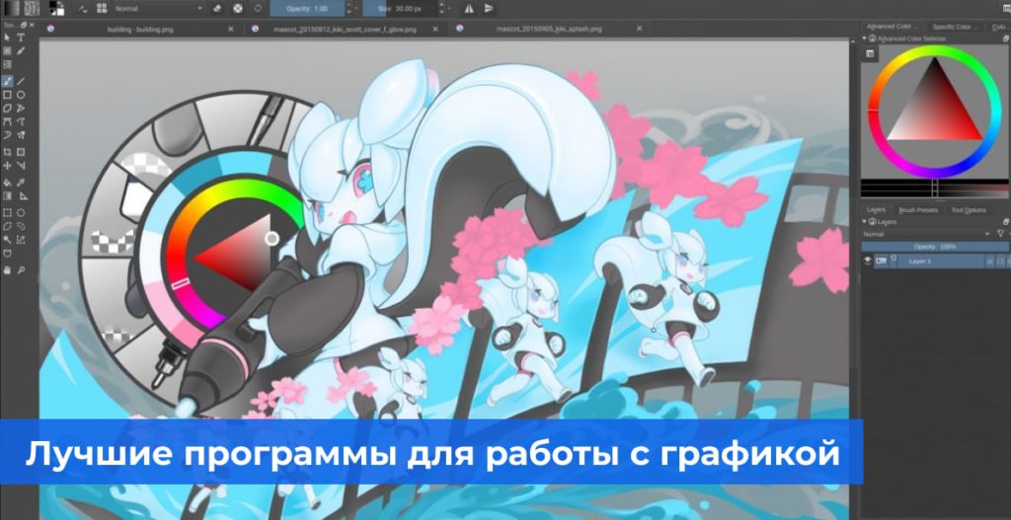Click the Layers filter funnel icon

[x=1000, y=234]
